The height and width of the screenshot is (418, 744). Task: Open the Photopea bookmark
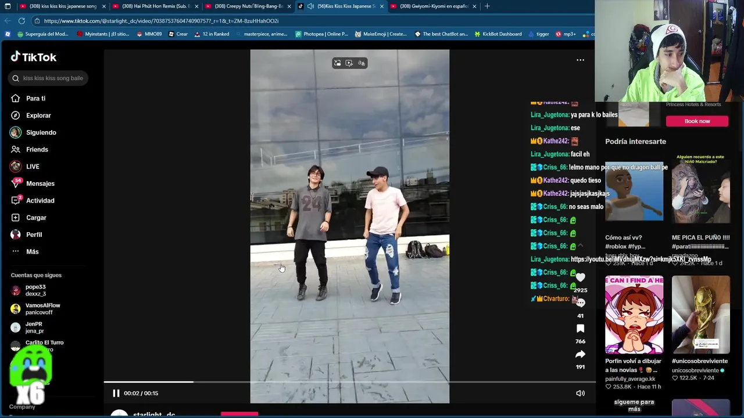point(321,34)
